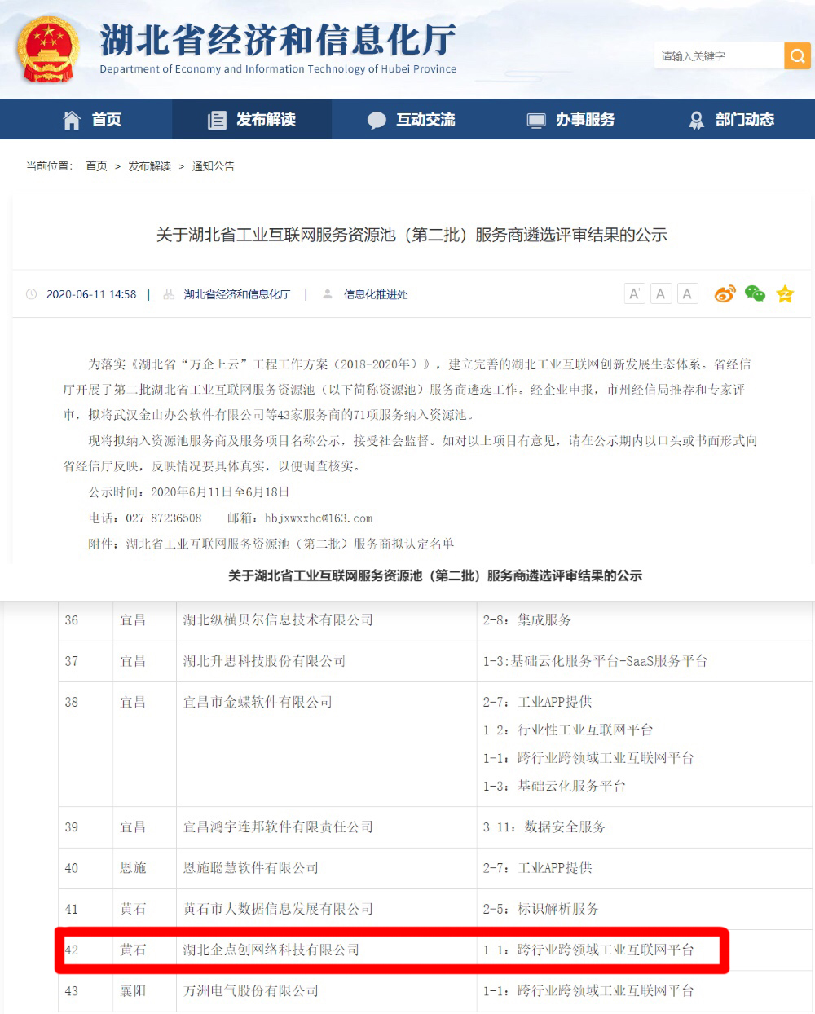Share the article via WeChat icon

(x=755, y=293)
